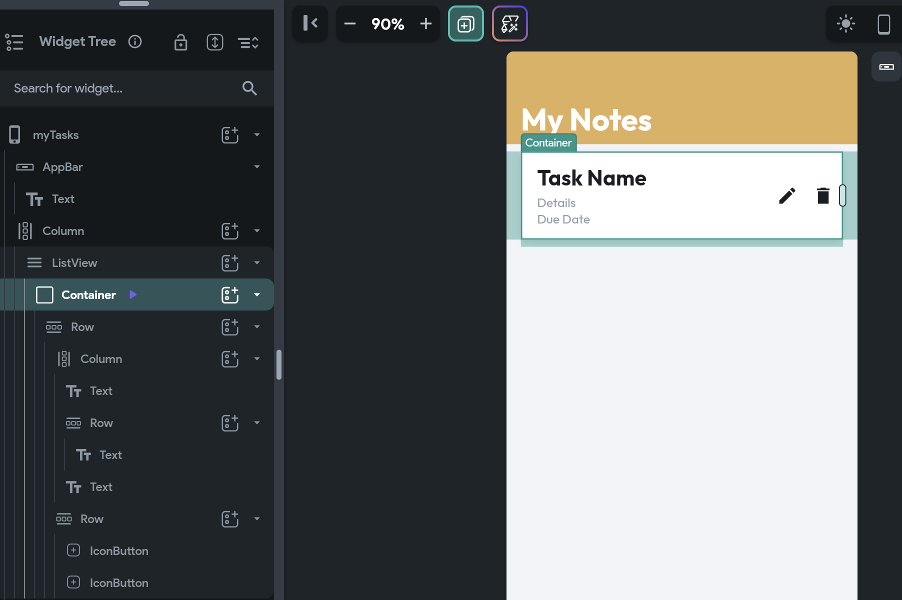
Task: Click the search magnifier icon
Action: point(249,88)
